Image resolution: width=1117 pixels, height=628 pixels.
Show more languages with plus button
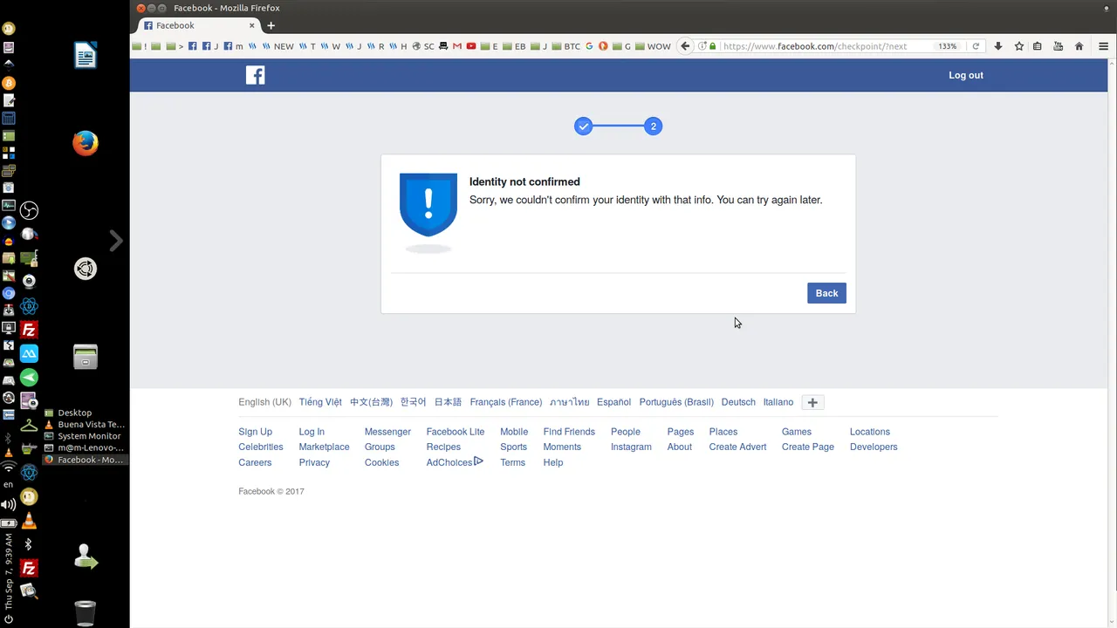(812, 402)
